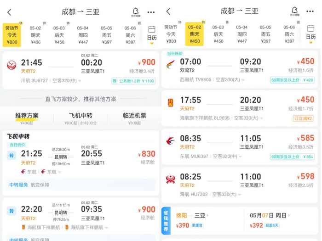Tap Sichuan Airlines logo on 21:45 flight

click(11, 65)
